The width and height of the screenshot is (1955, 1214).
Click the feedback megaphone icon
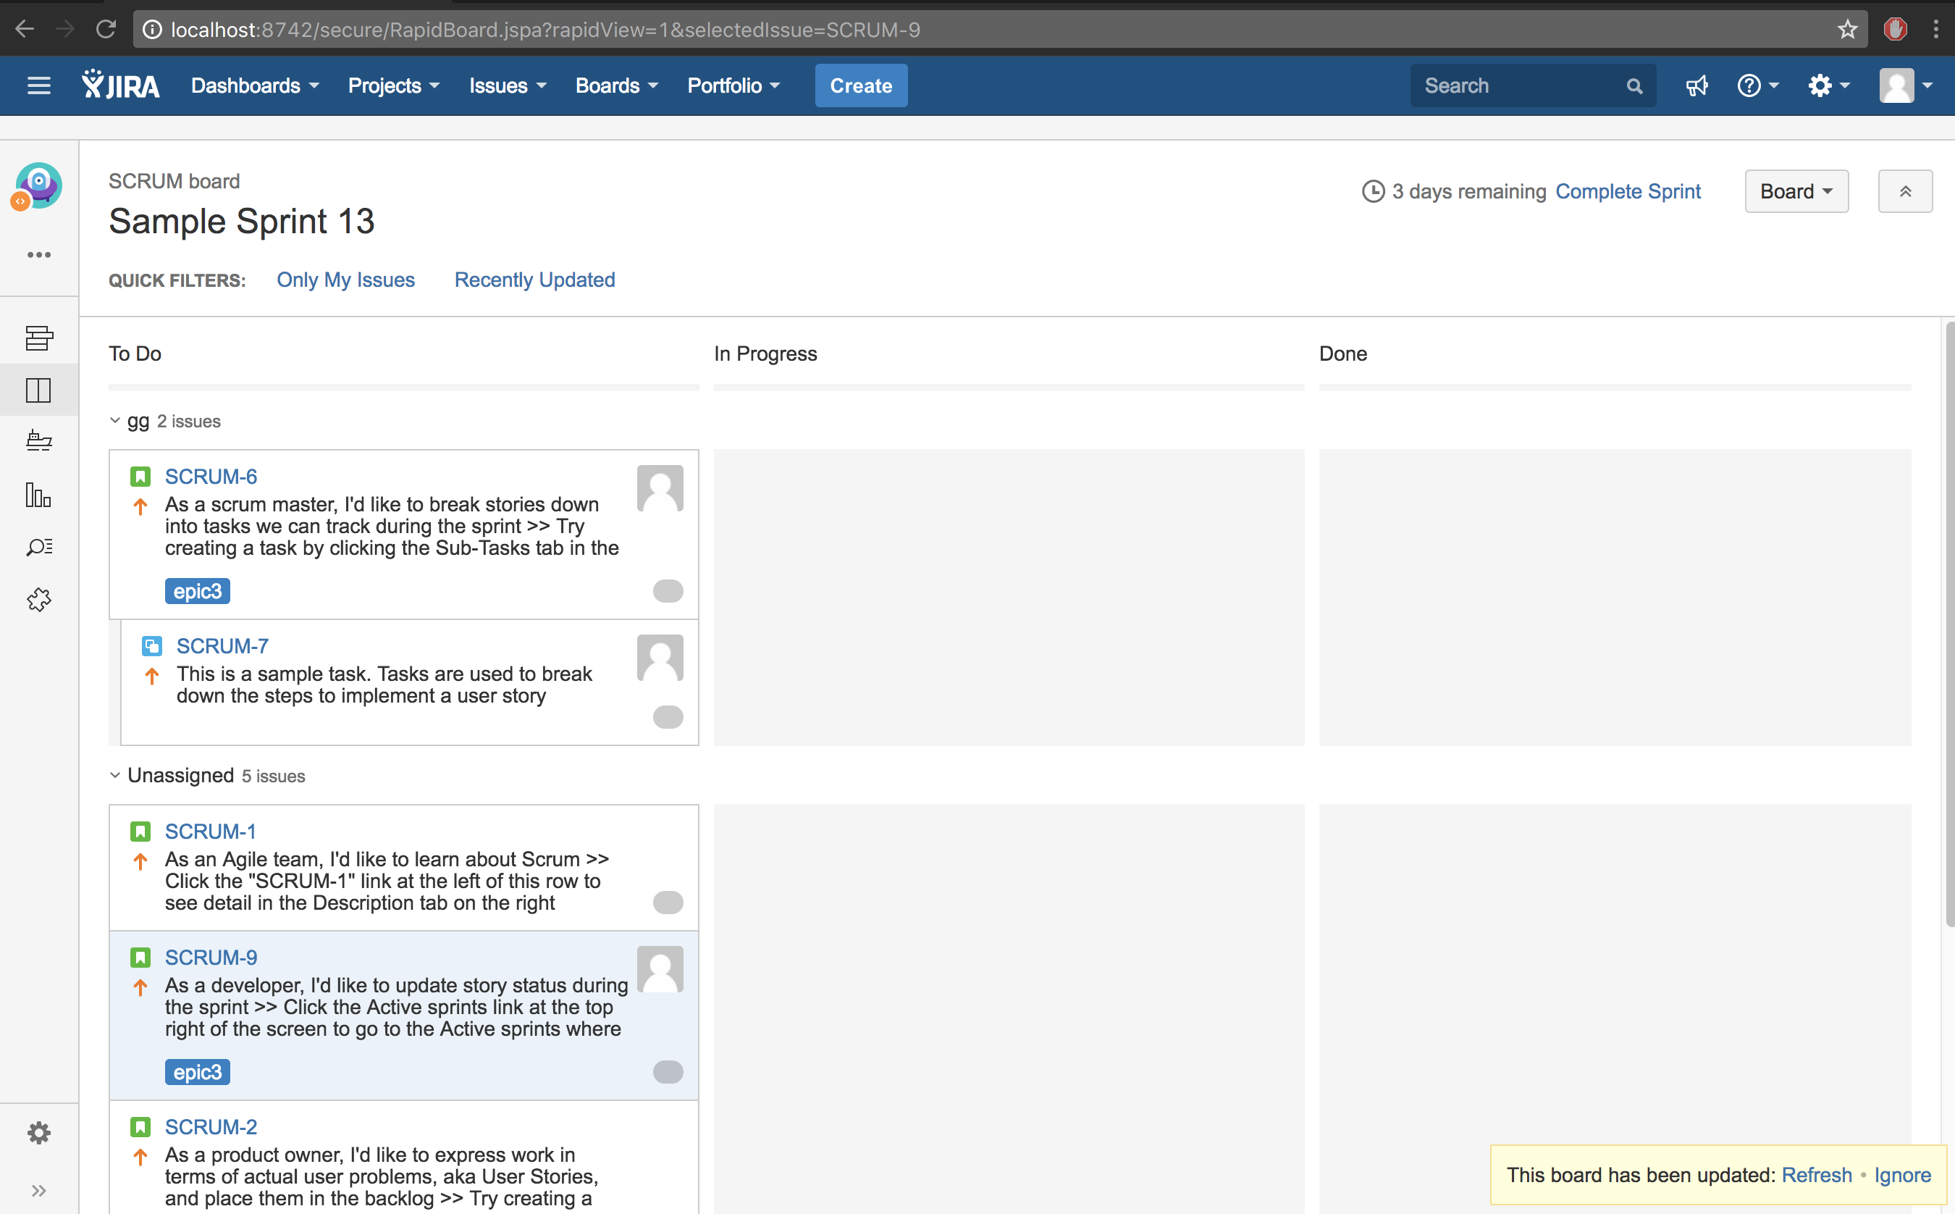(x=1697, y=86)
